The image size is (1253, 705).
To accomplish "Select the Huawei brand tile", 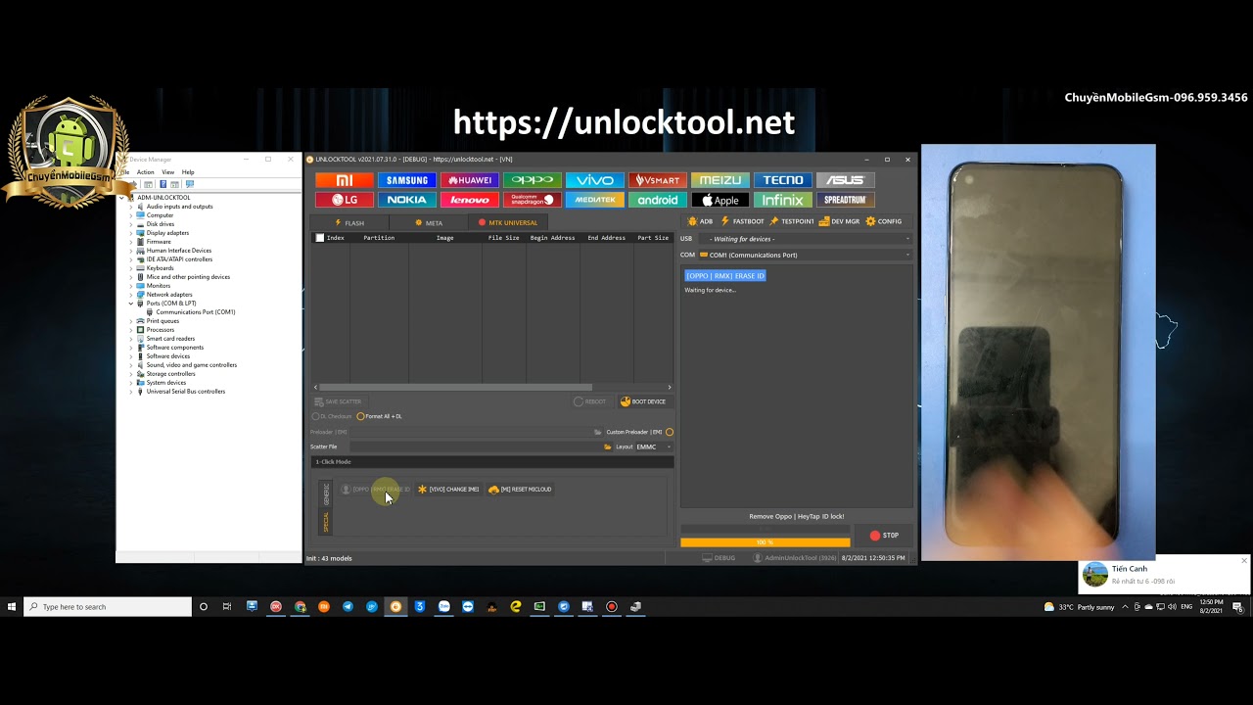I will (470, 180).
